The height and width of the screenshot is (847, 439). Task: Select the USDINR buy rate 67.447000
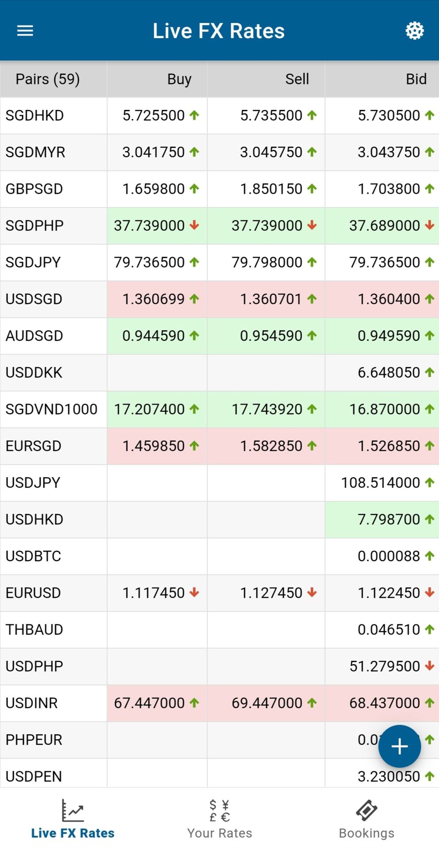pos(149,703)
